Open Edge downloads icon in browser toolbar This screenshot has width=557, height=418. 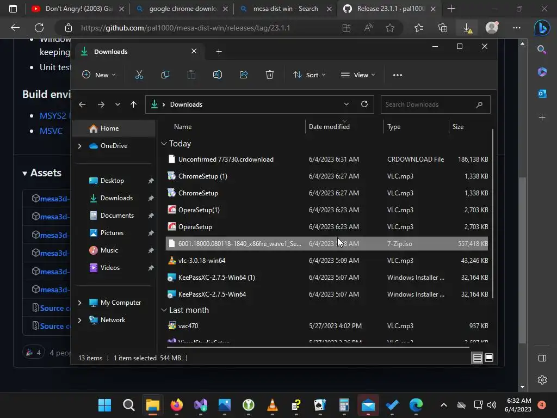[467, 28]
